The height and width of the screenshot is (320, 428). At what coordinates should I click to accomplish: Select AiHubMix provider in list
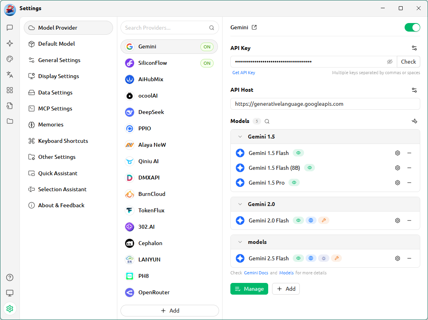169,80
